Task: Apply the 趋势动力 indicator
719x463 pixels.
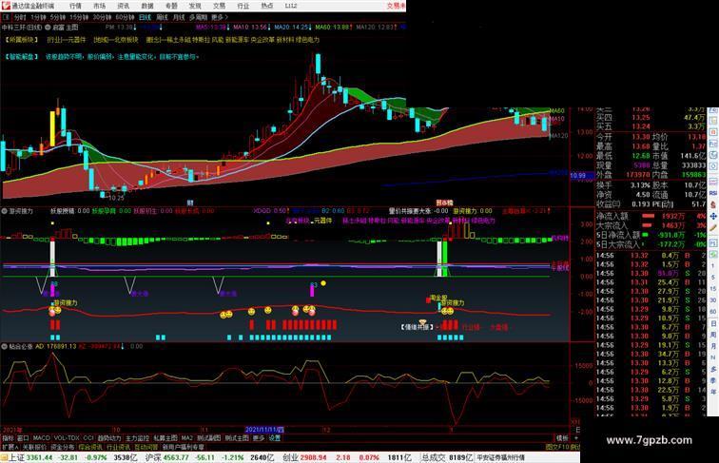Action: tap(109, 438)
